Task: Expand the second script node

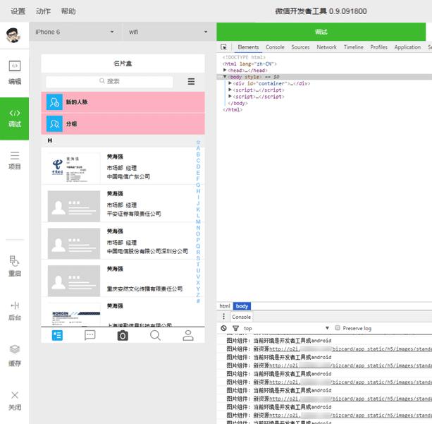Action: [230, 96]
